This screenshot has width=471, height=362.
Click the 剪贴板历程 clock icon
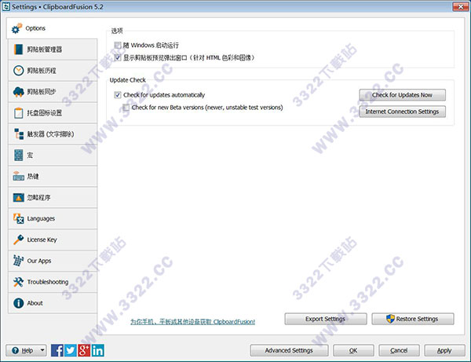(x=18, y=71)
